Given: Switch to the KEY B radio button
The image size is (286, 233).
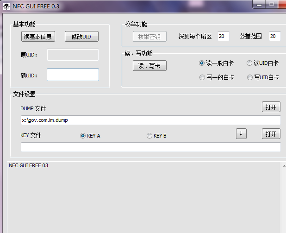Looking at the screenshot, I should pyautogui.click(x=149, y=136).
